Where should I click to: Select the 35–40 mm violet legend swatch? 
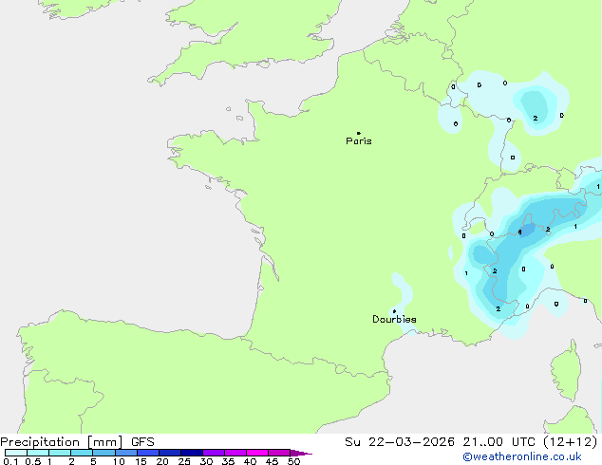coord(235,453)
